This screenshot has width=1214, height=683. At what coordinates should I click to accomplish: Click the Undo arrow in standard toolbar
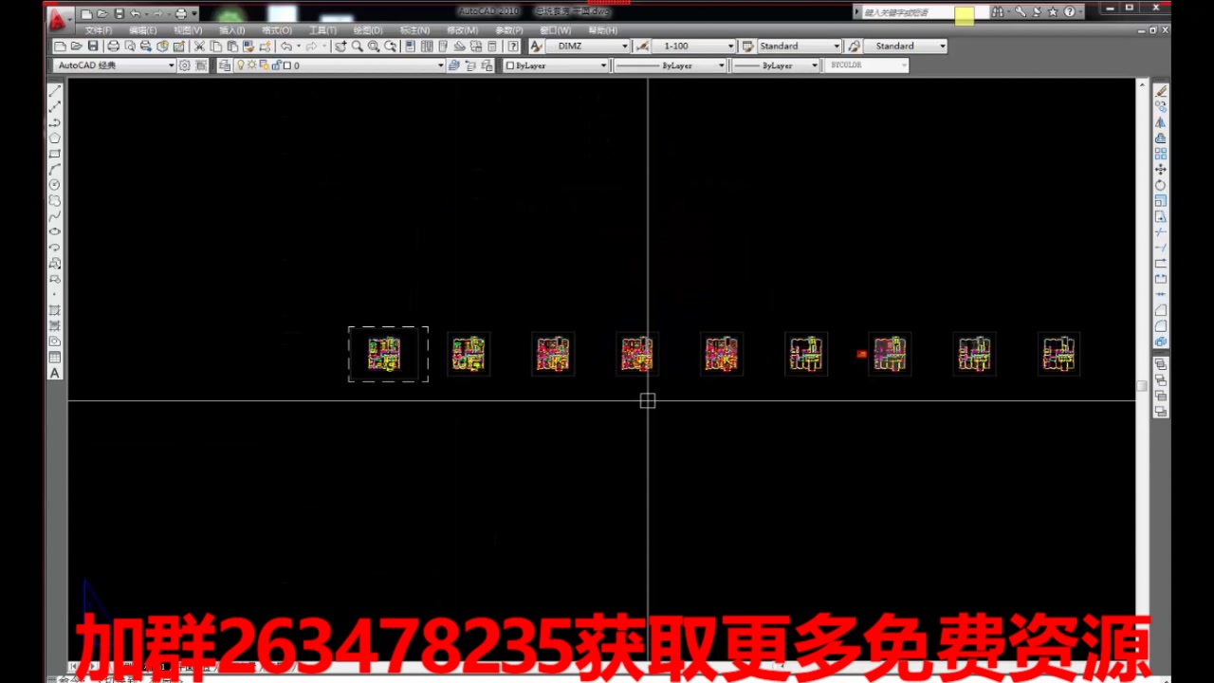click(x=285, y=46)
